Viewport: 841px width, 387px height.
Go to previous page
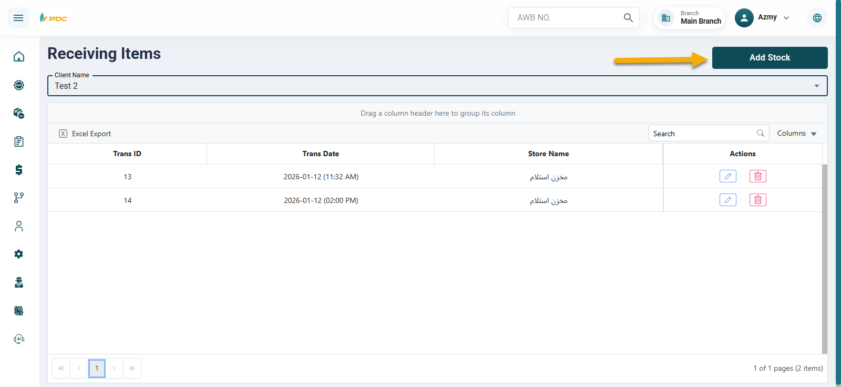[79, 369]
